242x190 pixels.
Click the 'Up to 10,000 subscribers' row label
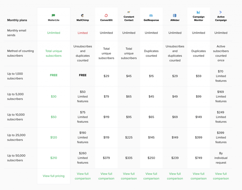pos(16,117)
